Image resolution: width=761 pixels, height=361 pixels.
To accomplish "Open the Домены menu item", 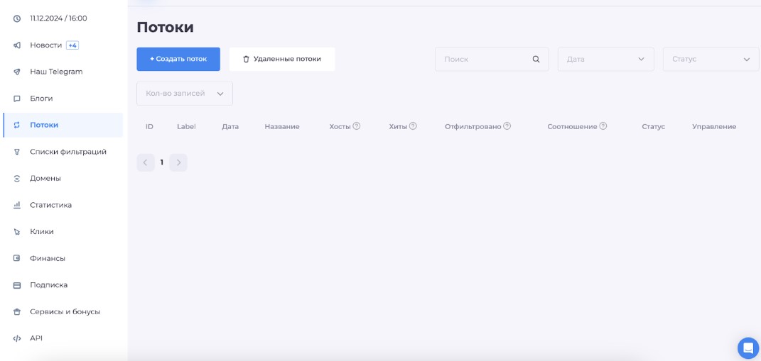I will point(45,178).
